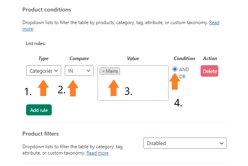Open the Compare dropdown set to IN
The width and height of the screenshot is (248, 166).
[x=79, y=71]
